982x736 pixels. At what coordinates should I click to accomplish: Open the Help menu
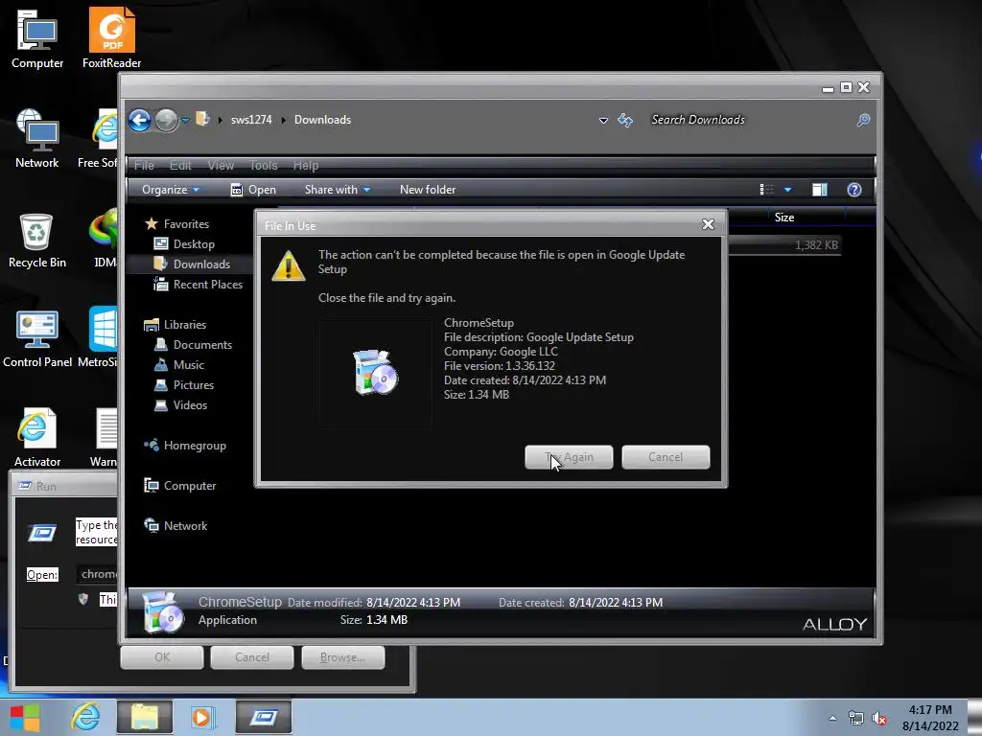click(306, 166)
